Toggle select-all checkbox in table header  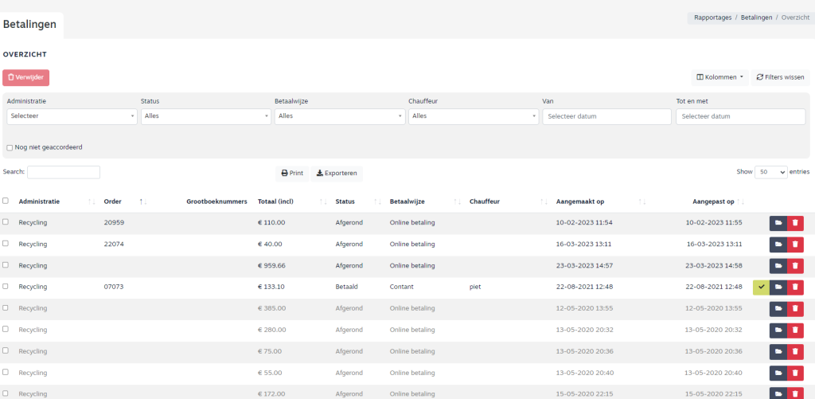(6, 201)
